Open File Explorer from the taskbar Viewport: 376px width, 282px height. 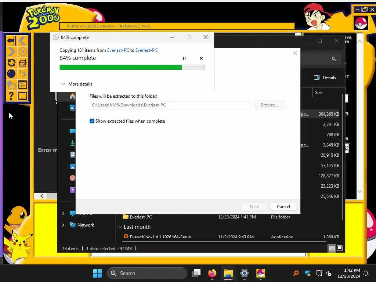tap(228, 273)
